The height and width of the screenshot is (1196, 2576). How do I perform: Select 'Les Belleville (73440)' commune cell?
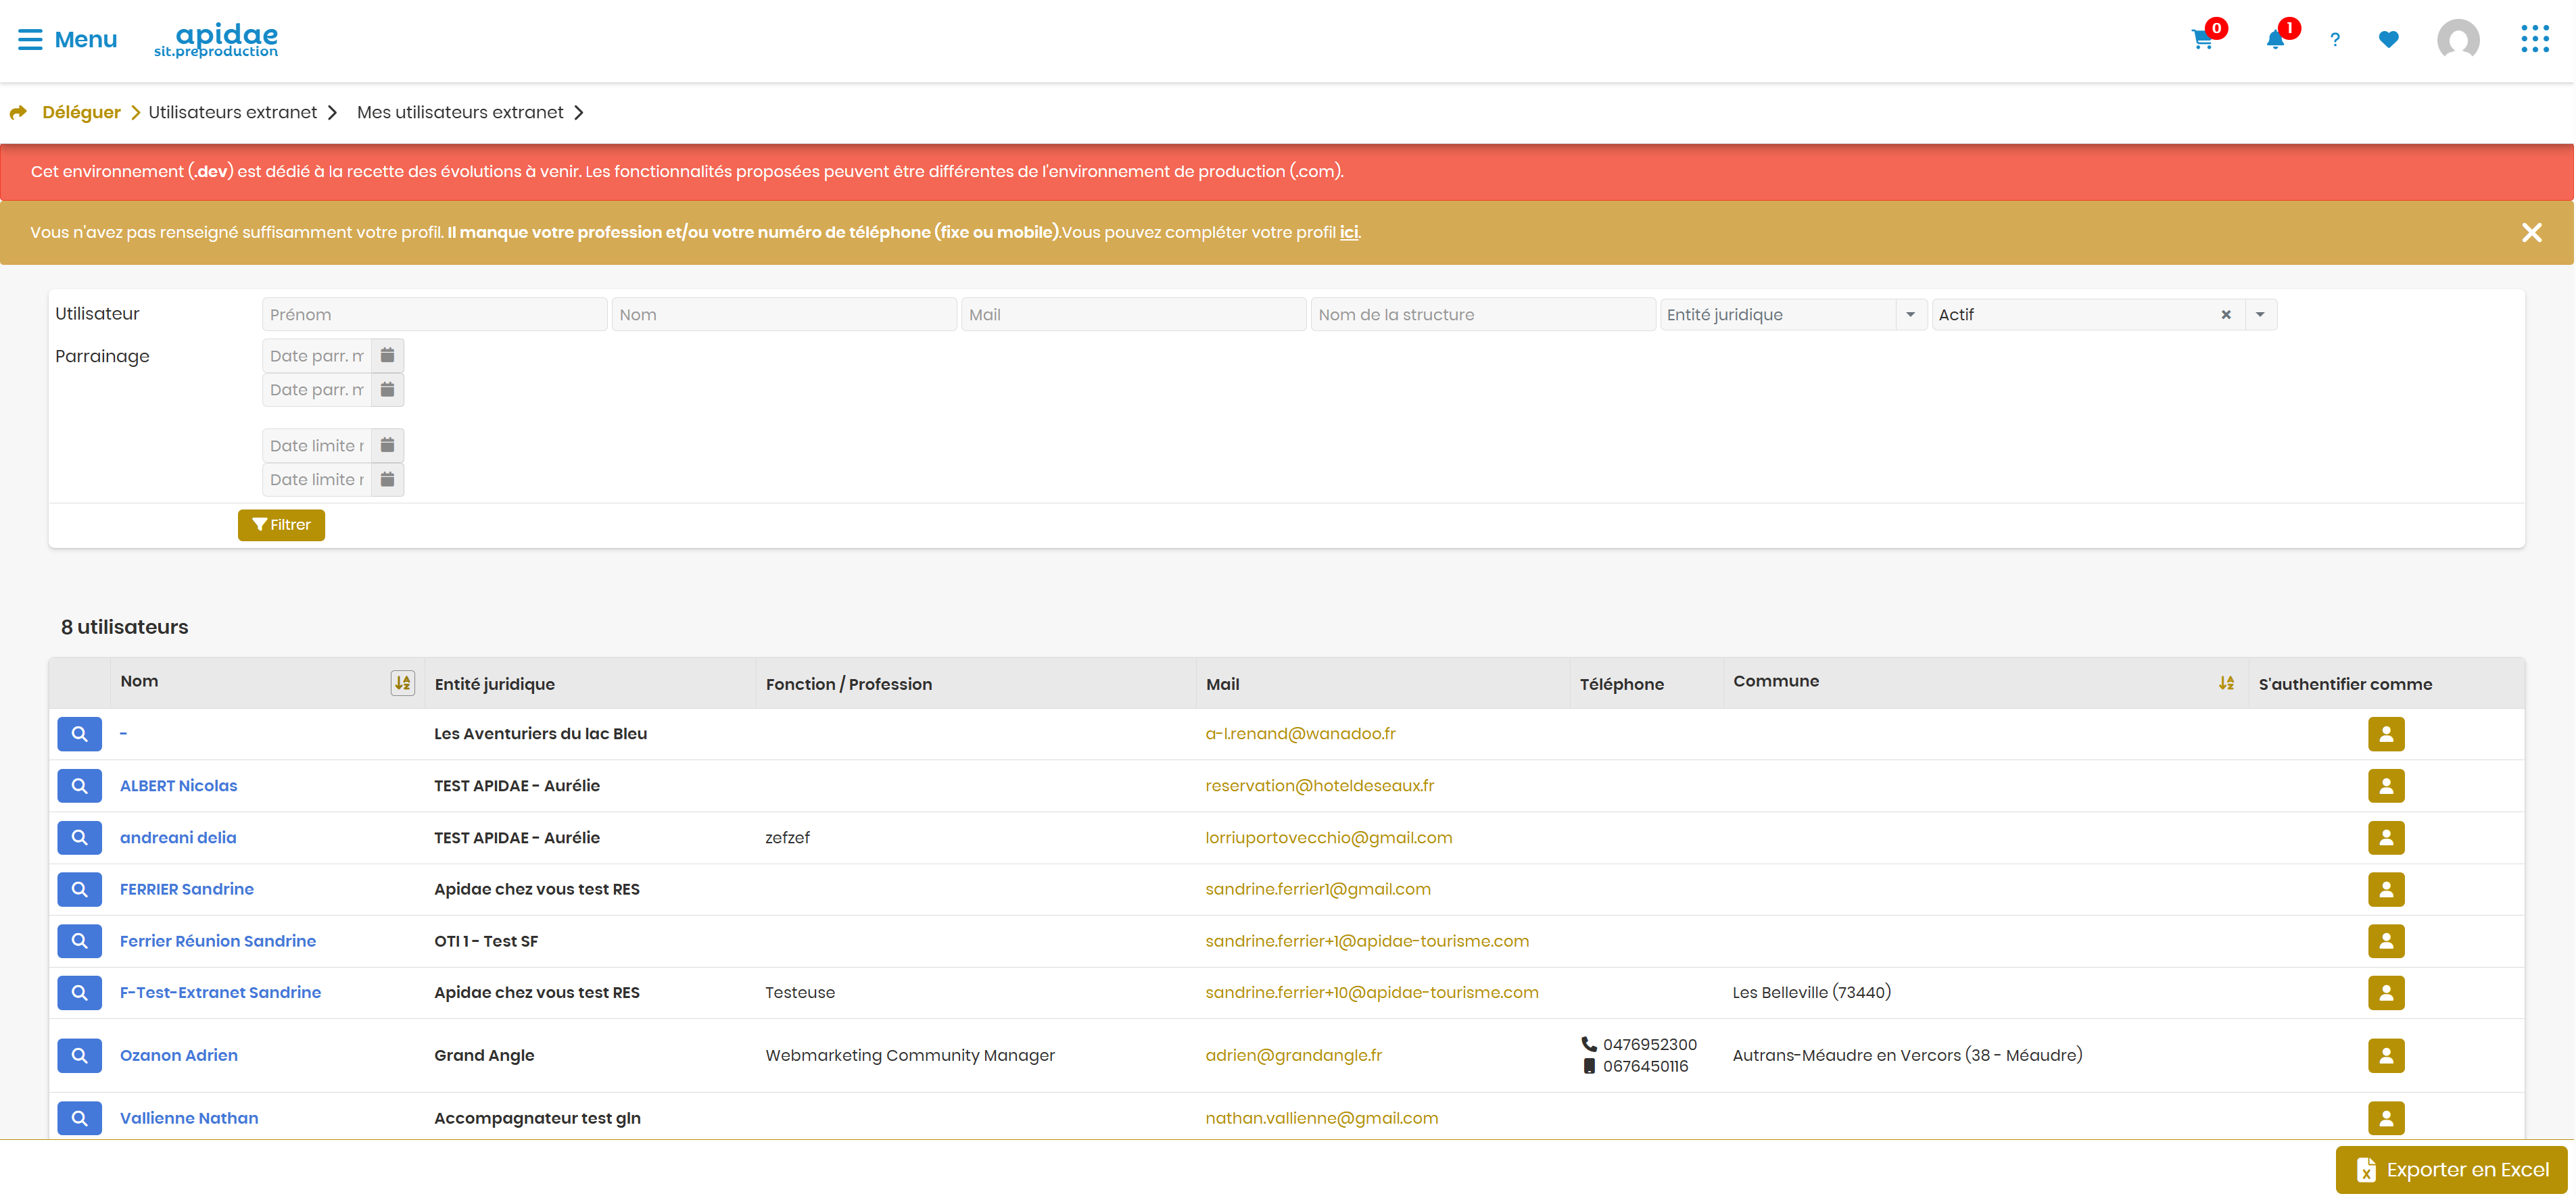coord(1811,993)
